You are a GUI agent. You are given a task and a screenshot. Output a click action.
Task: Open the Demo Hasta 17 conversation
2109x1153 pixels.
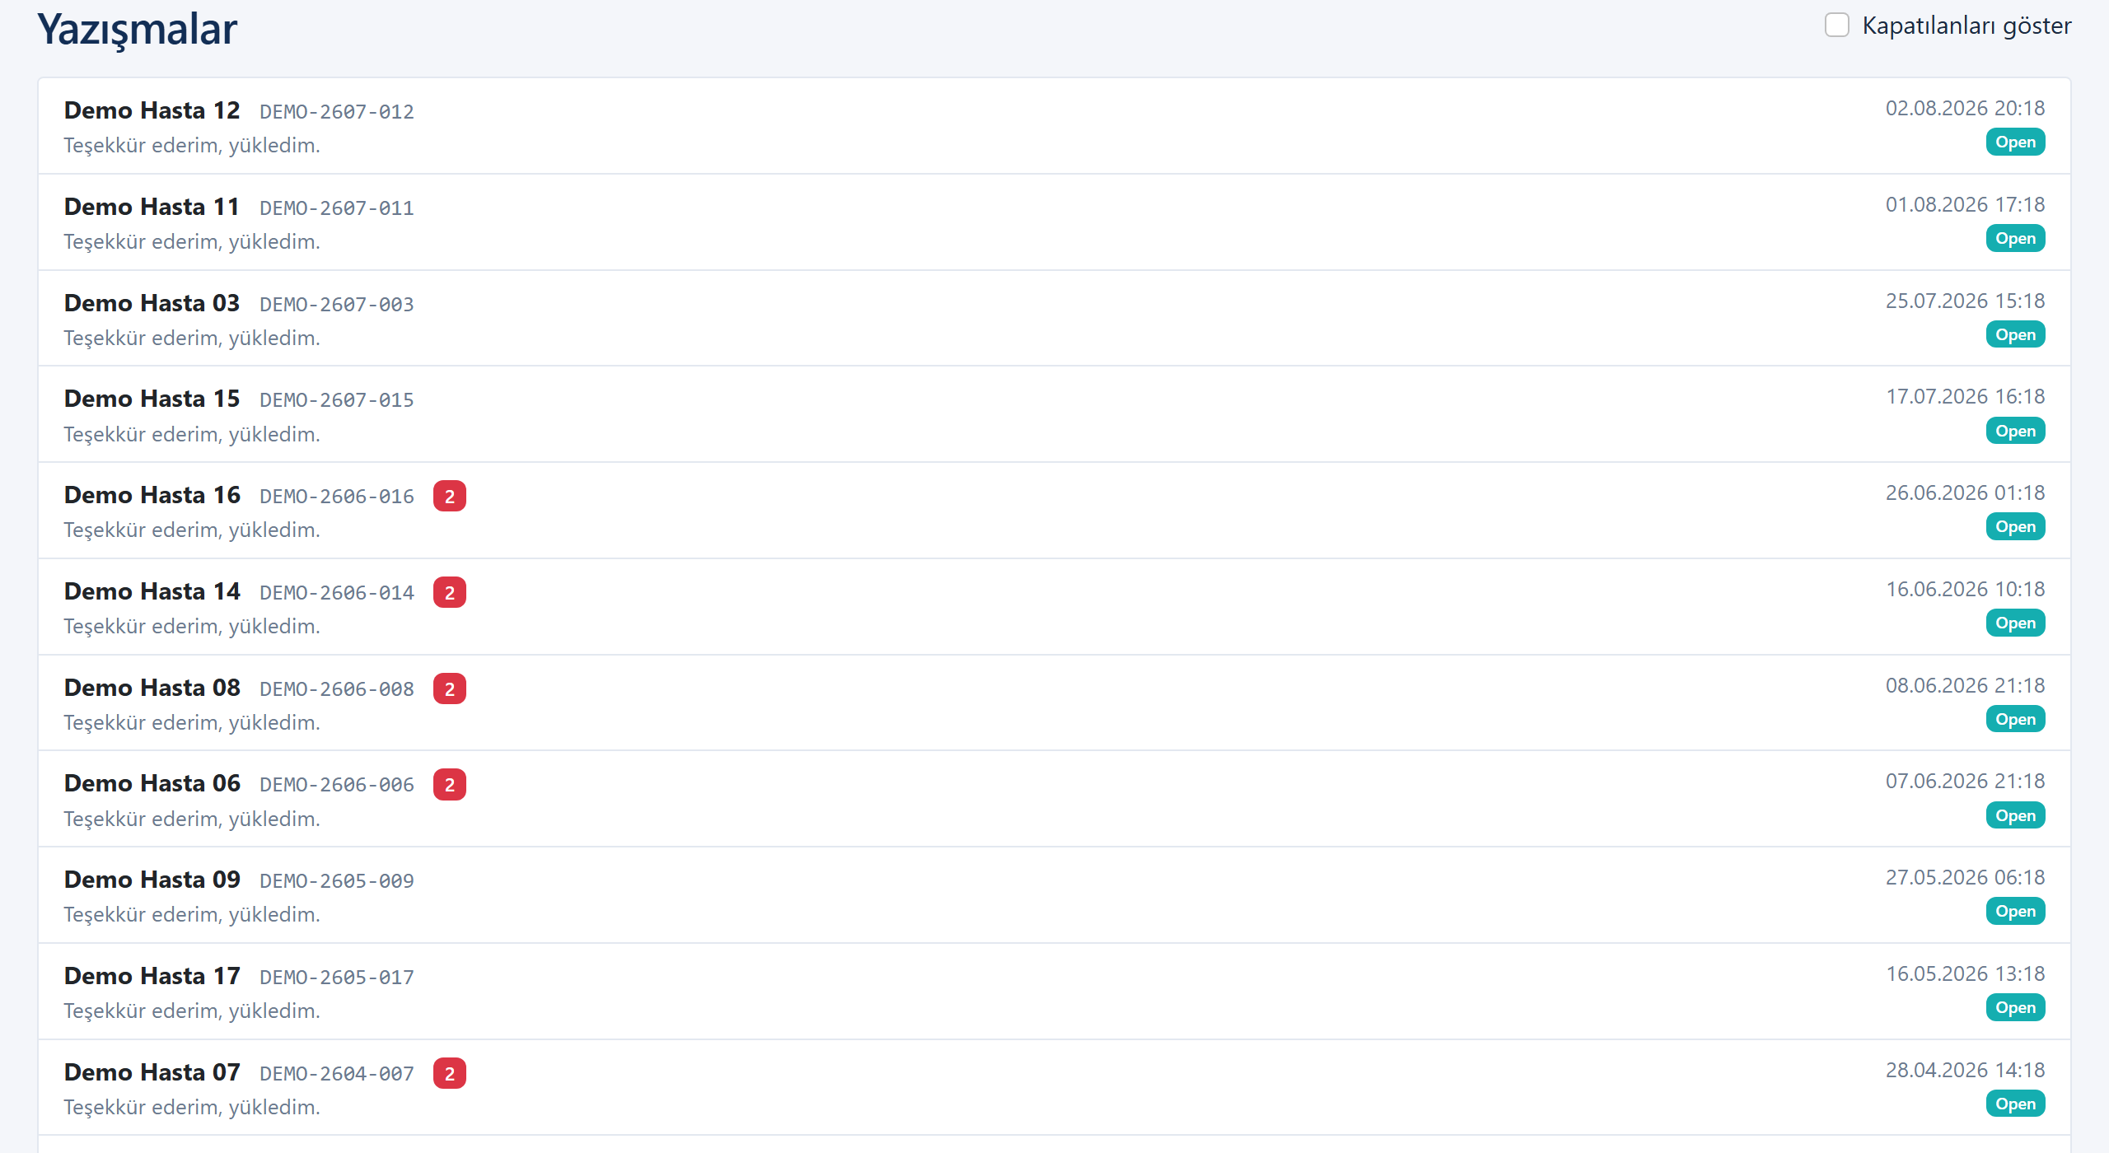pos(1054,992)
